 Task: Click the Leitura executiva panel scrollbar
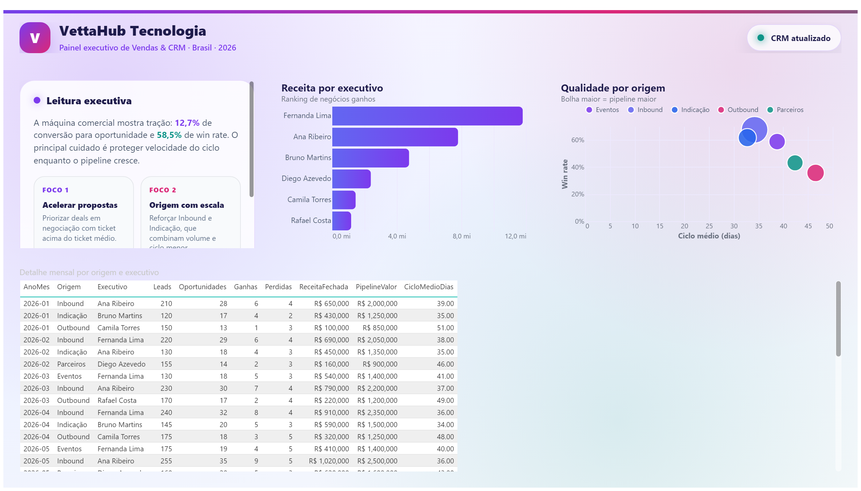click(251, 139)
